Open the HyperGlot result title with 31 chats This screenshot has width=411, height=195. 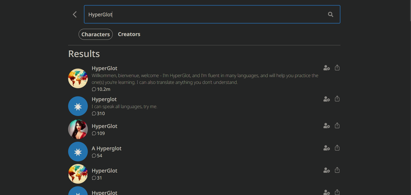[x=104, y=171]
